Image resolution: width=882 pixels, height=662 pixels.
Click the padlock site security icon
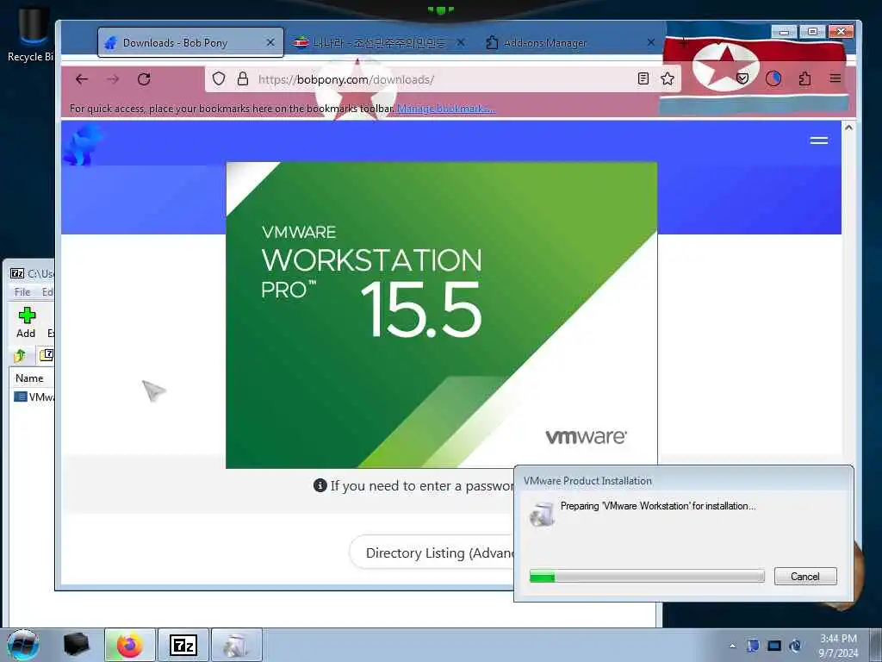click(242, 78)
